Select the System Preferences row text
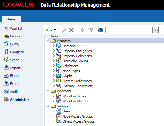This screenshot has width=164, height=126. 77,81
